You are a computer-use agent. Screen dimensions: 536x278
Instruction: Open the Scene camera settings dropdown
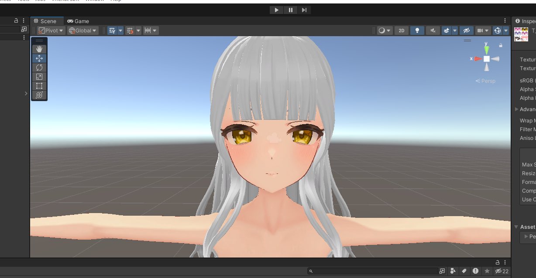click(482, 31)
